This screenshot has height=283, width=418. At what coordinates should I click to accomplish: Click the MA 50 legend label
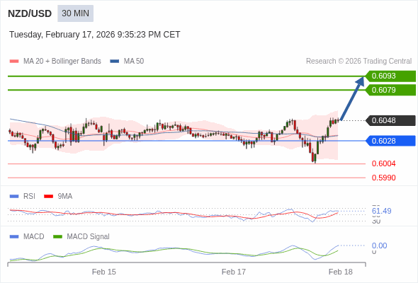[134, 62]
